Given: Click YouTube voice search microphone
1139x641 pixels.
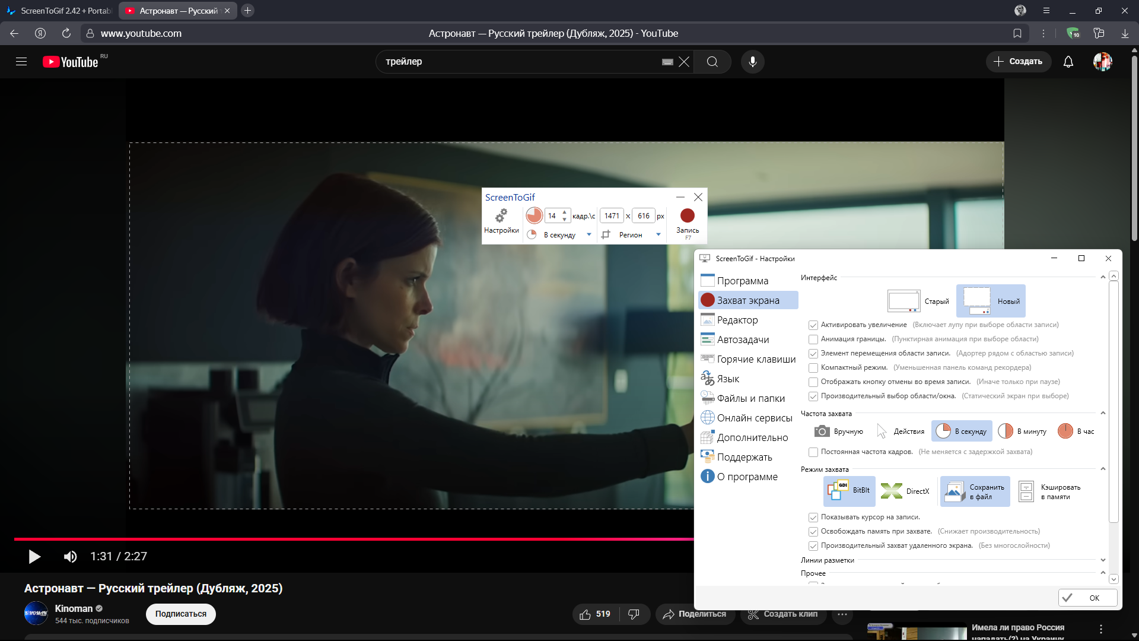Looking at the screenshot, I should coord(752,62).
